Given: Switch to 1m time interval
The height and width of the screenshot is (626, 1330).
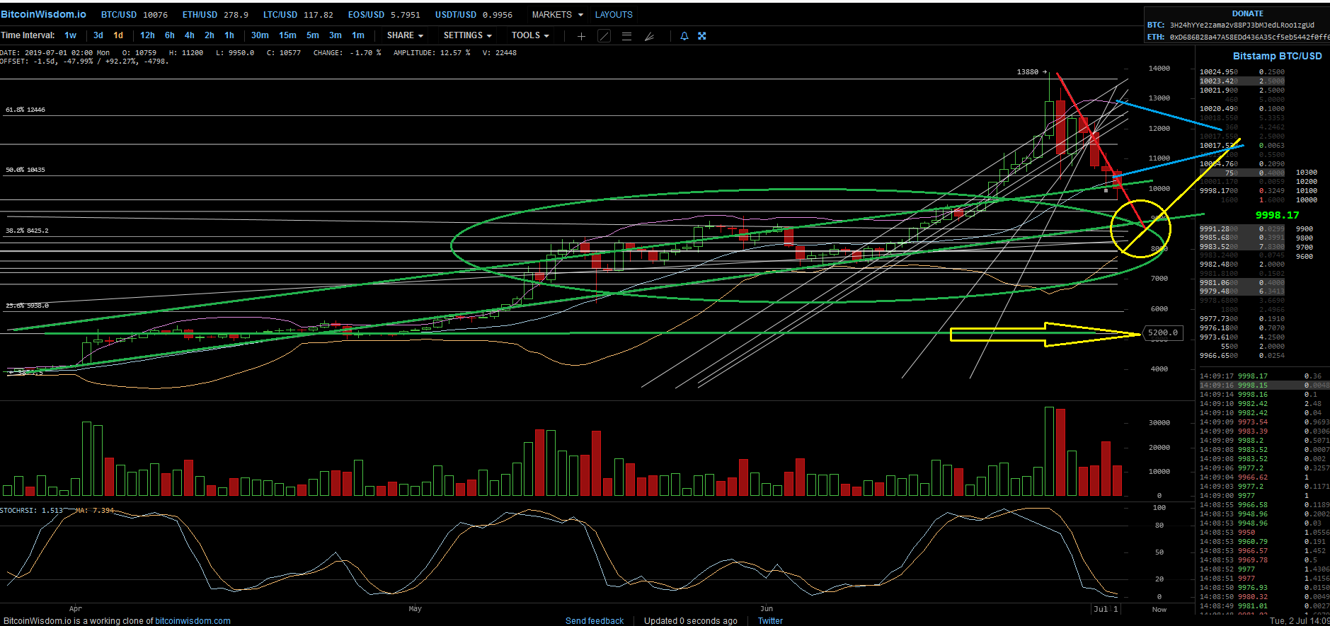Looking at the screenshot, I should 358,35.
